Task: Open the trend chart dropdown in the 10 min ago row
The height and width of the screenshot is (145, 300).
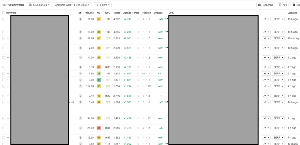Action: point(266,38)
